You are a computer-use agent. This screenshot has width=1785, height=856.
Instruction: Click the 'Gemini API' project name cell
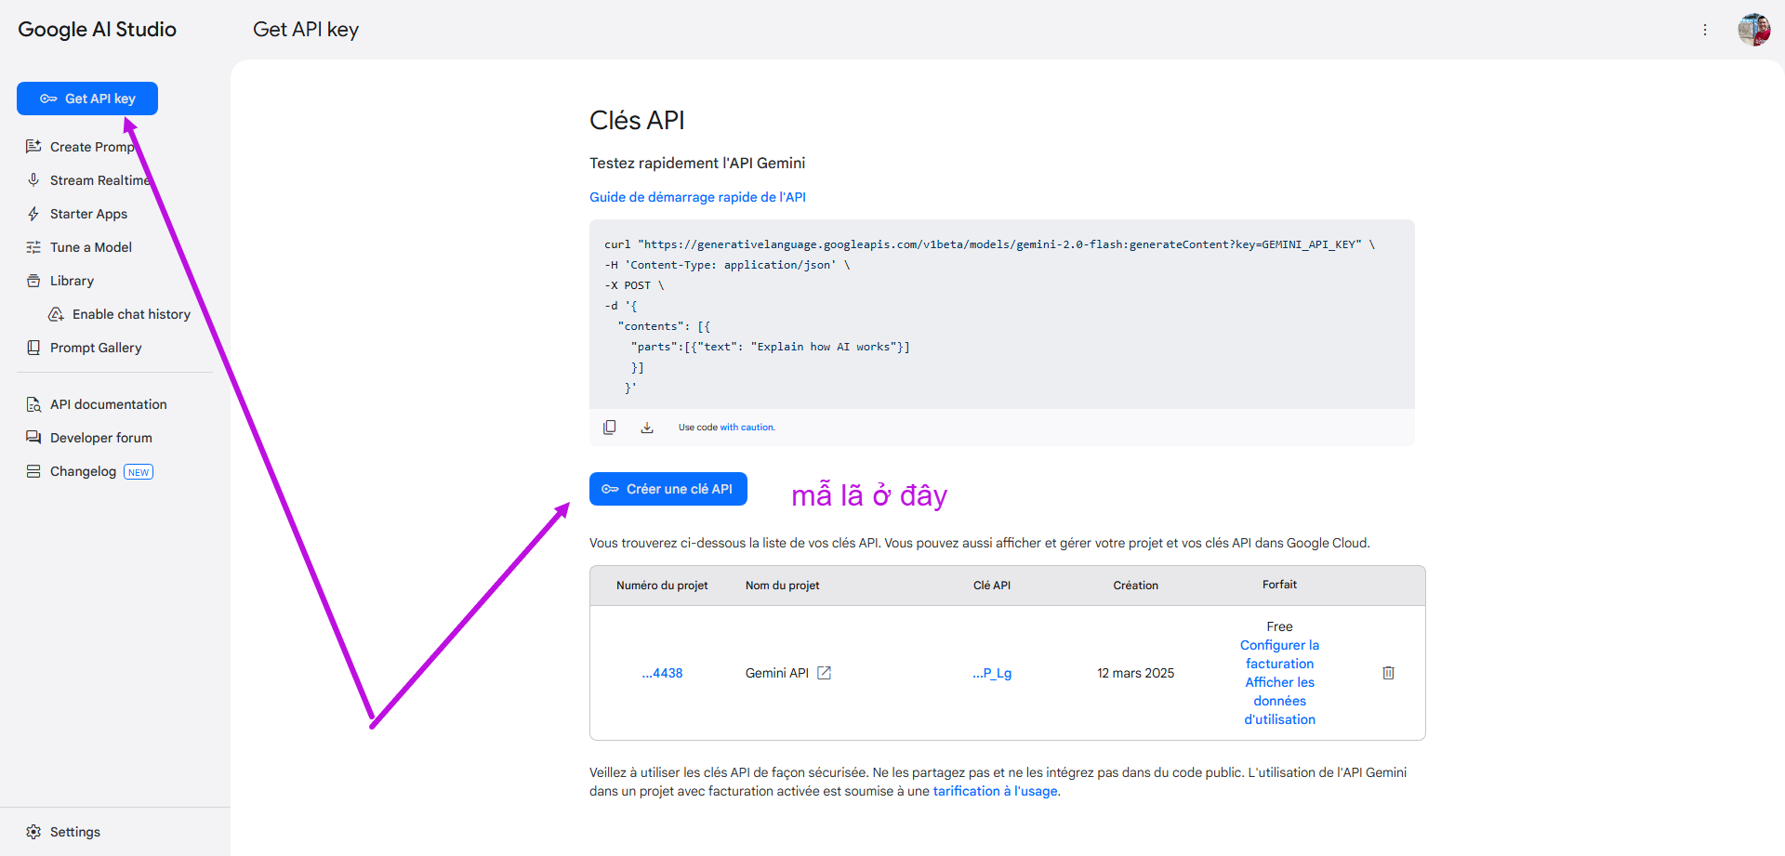click(x=777, y=673)
